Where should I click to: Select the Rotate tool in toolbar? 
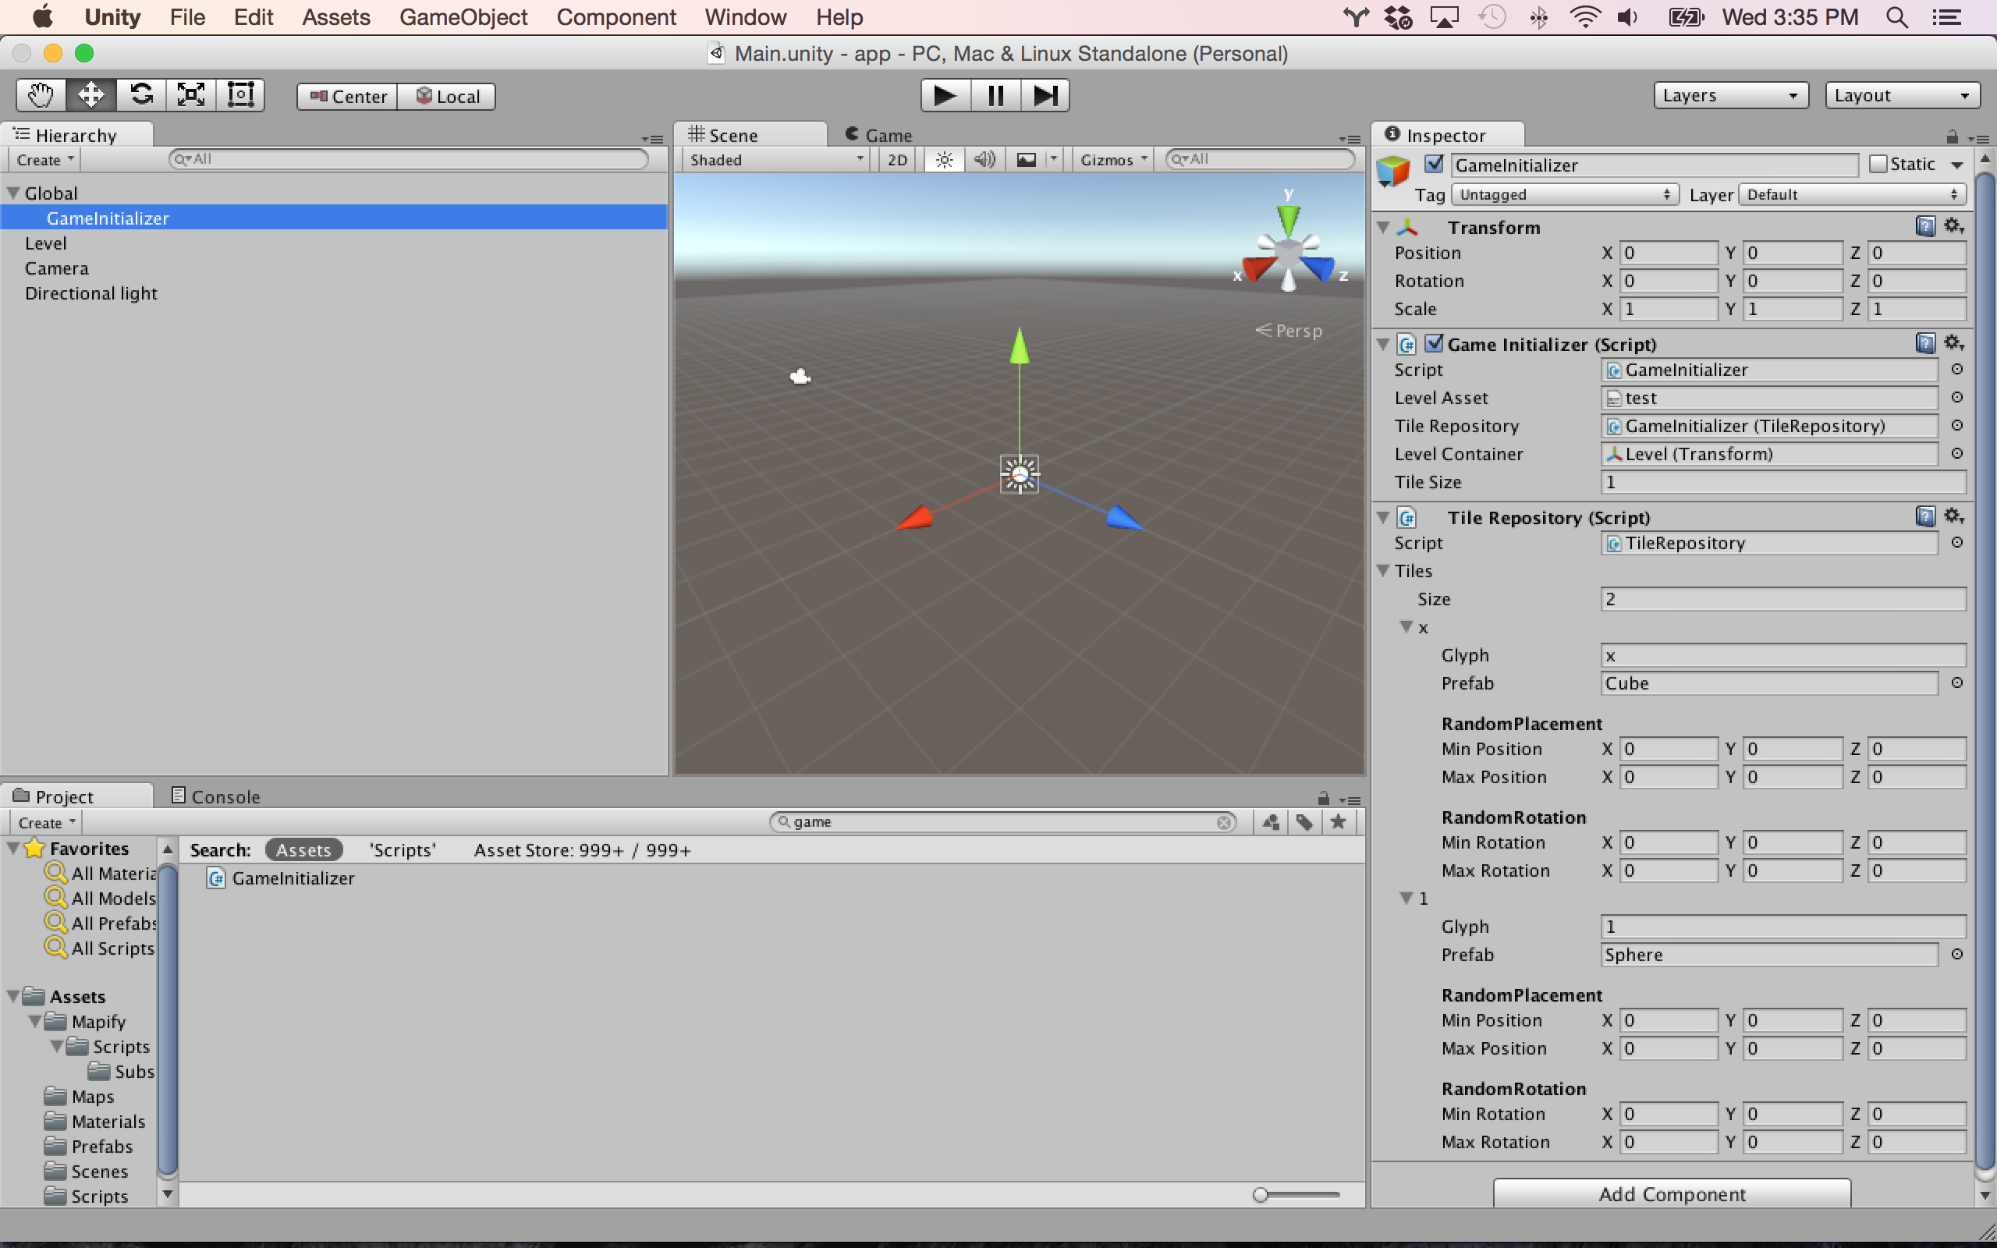click(141, 96)
